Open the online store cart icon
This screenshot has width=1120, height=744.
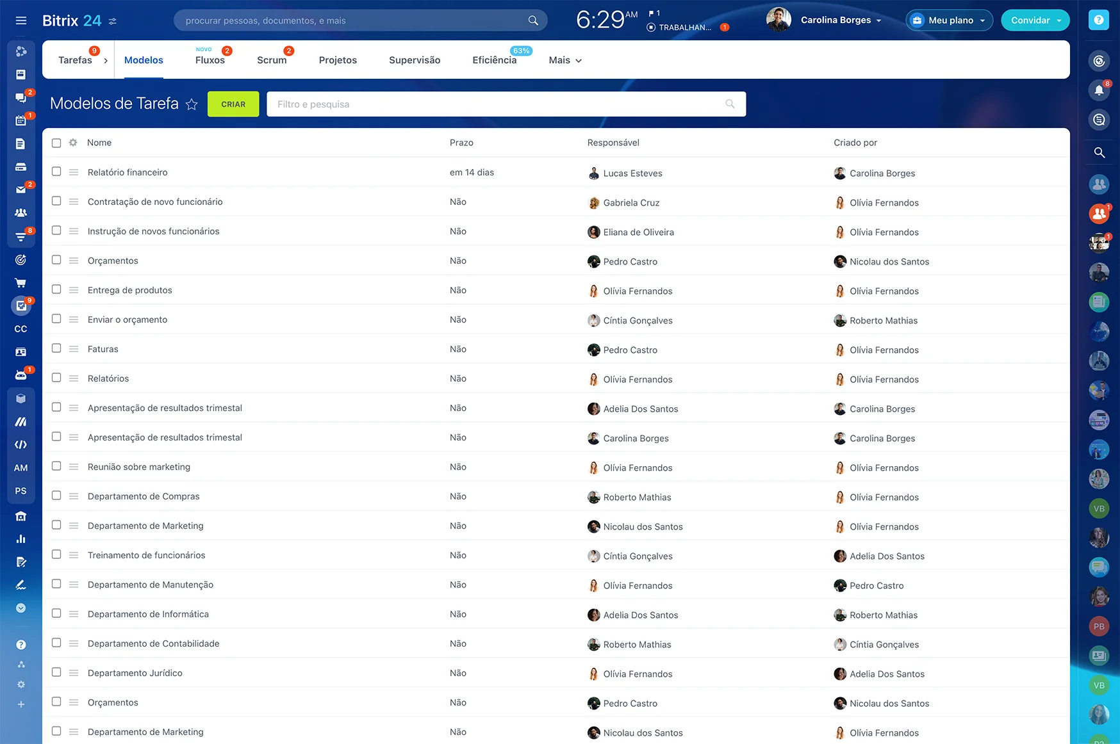[21, 282]
